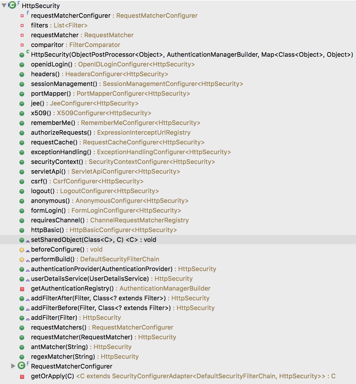
Task: Click the protected method icon beside beforeConfigure()
Action: [x=22, y=249]
